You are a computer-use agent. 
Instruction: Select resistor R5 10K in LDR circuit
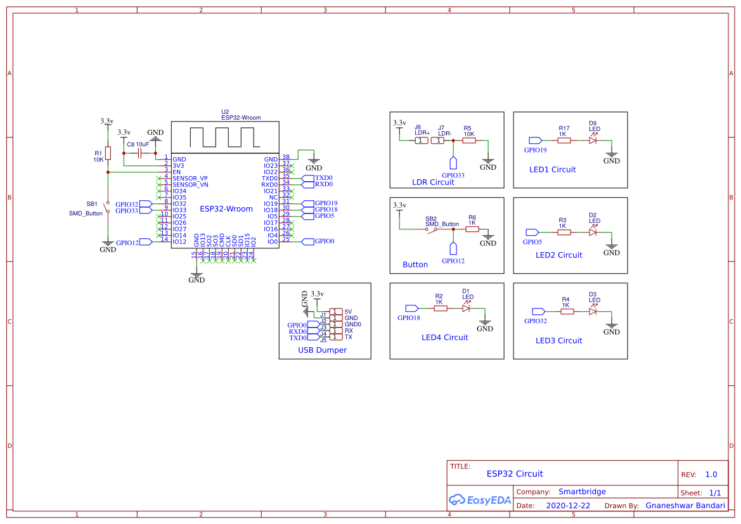[468, 140]
